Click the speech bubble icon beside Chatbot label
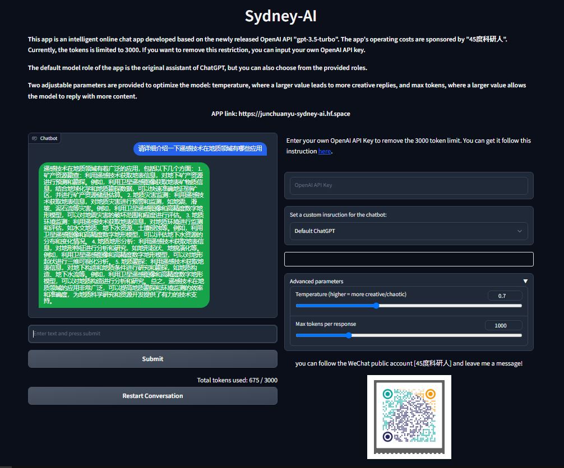Image resolution: width=564 pixels, height=468 pixels. pos(35,138)
